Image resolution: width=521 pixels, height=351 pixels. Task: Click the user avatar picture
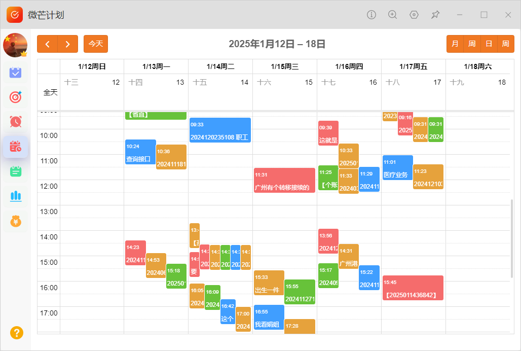[15, 45]
